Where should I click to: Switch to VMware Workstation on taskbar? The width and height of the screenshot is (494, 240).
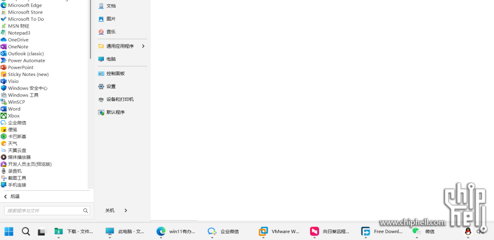[x=279, y=231]
